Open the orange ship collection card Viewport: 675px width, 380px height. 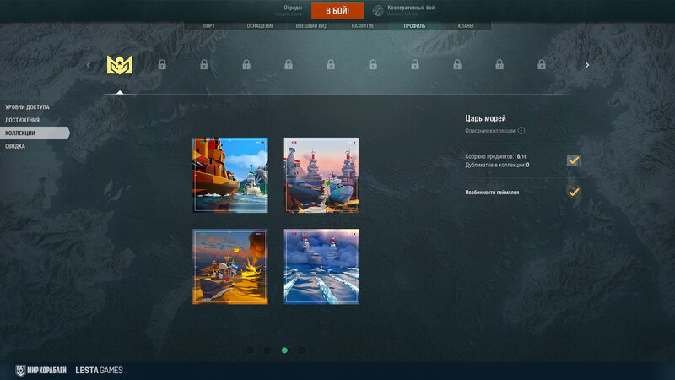click(230, 175)
